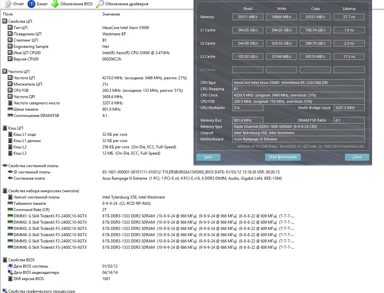The width and height of the screenshot is (384, 293).
Task: Click the Частота QPI row icon
Action: point(10,96)
